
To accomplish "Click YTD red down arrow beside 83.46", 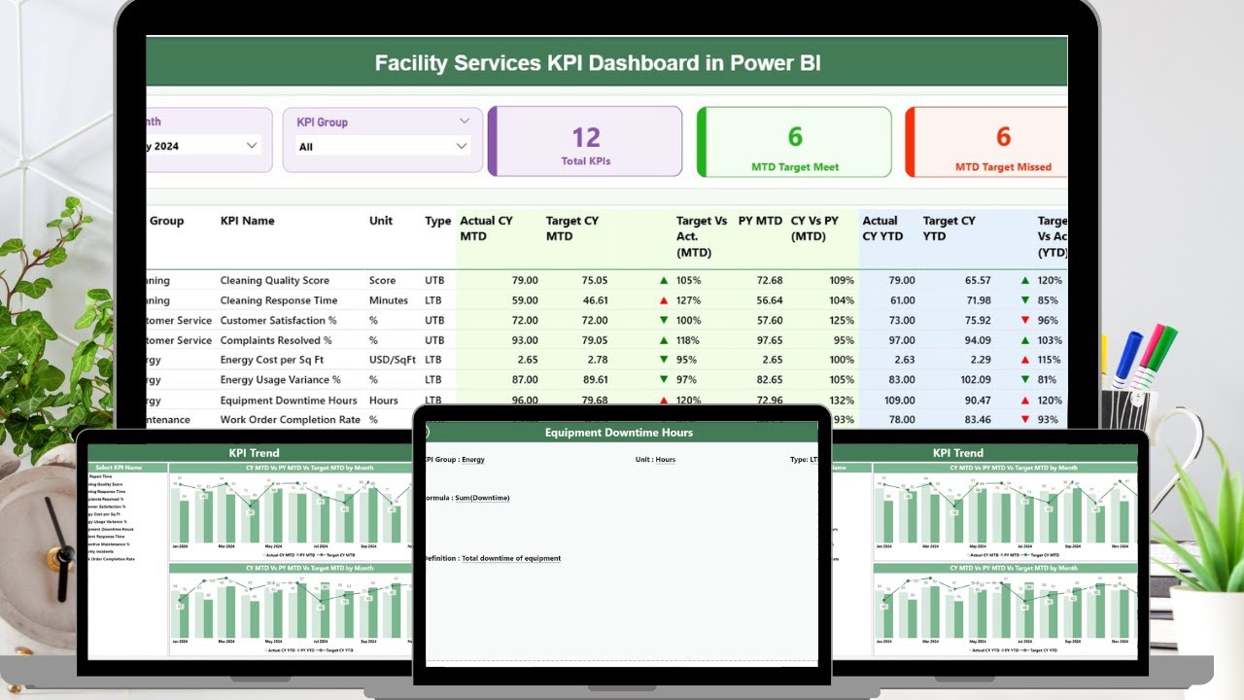I will 1024,420.
